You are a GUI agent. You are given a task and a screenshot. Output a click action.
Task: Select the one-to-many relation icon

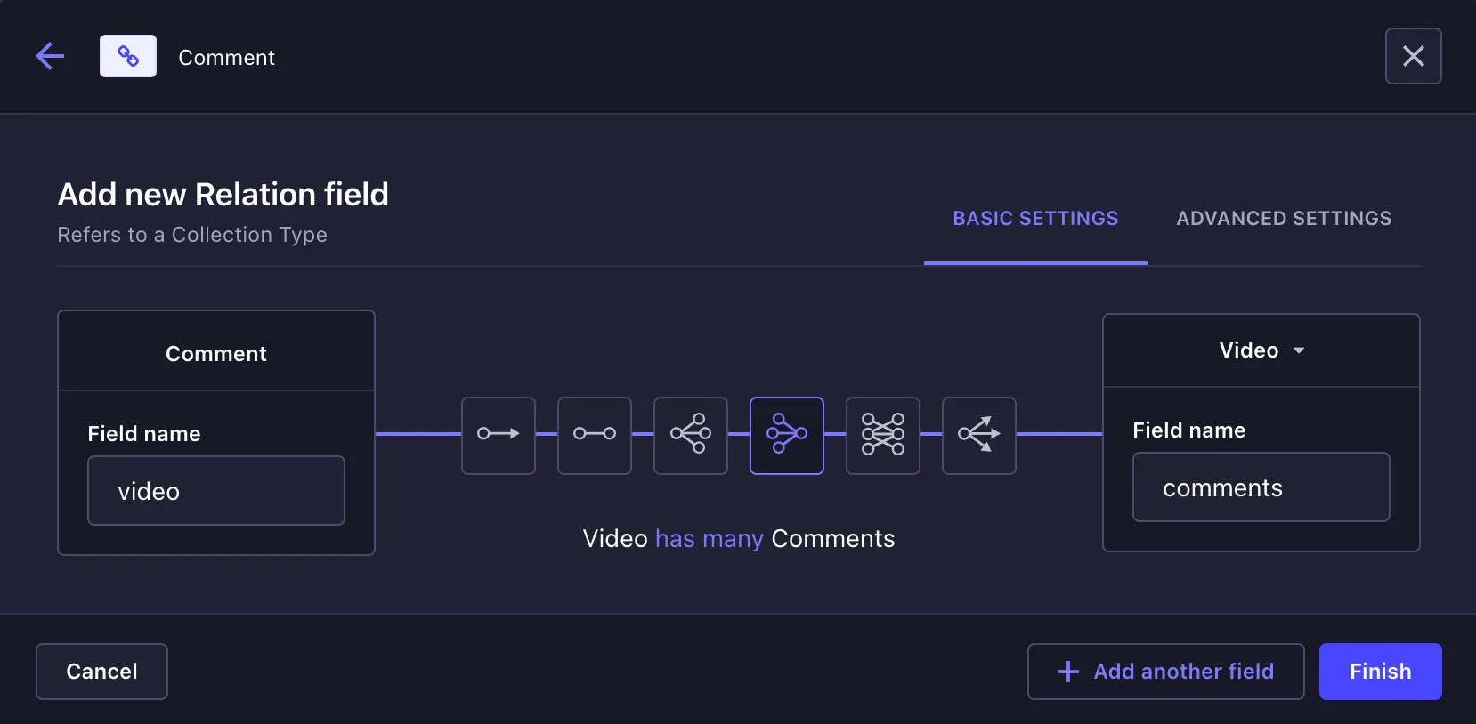coord(691,435)
